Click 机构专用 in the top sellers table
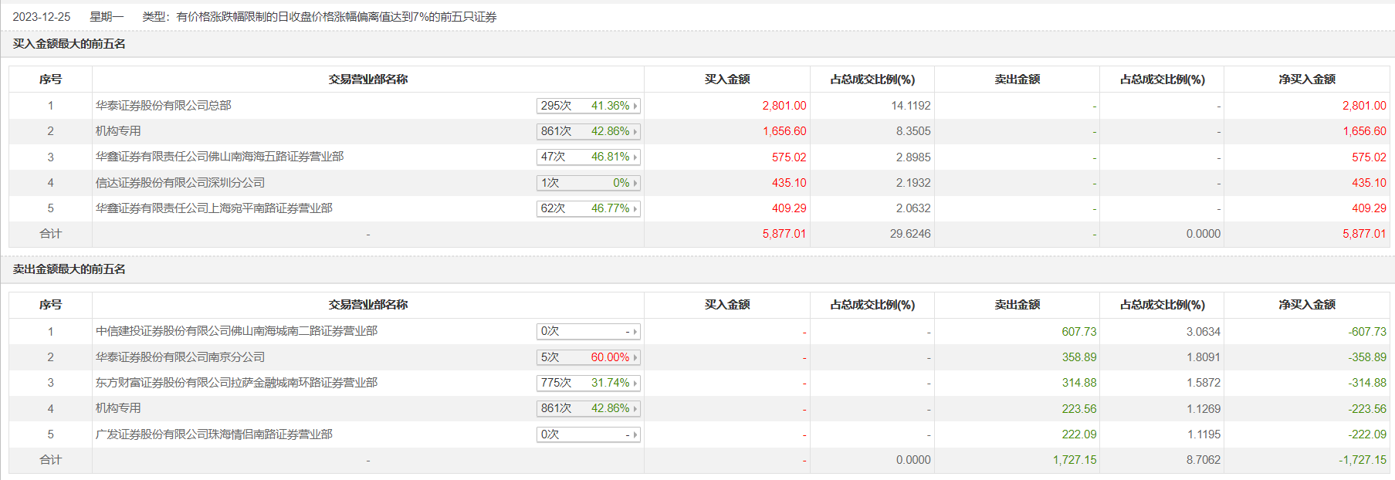The width and height of the screenshot is (1395, 480). 118,408
